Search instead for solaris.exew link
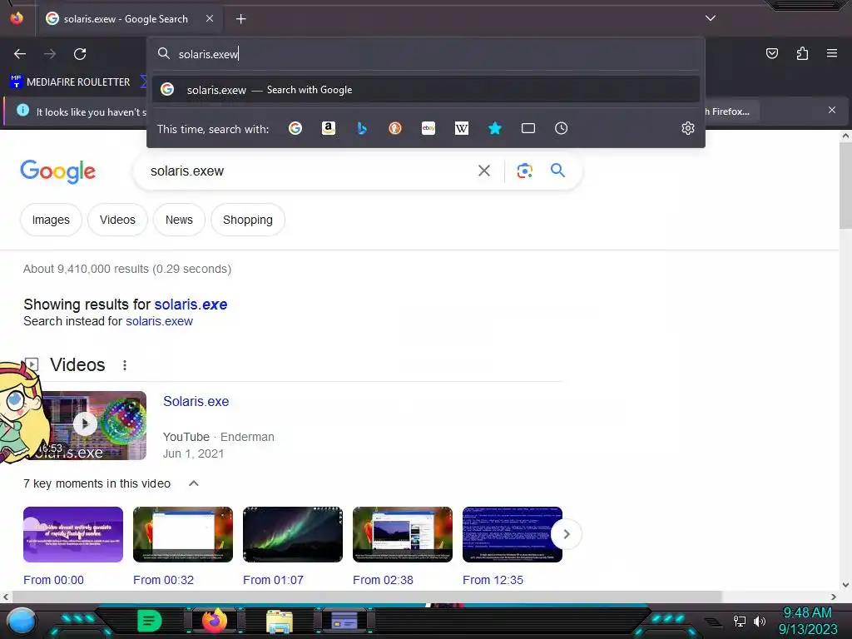 (x=159, y=321)
